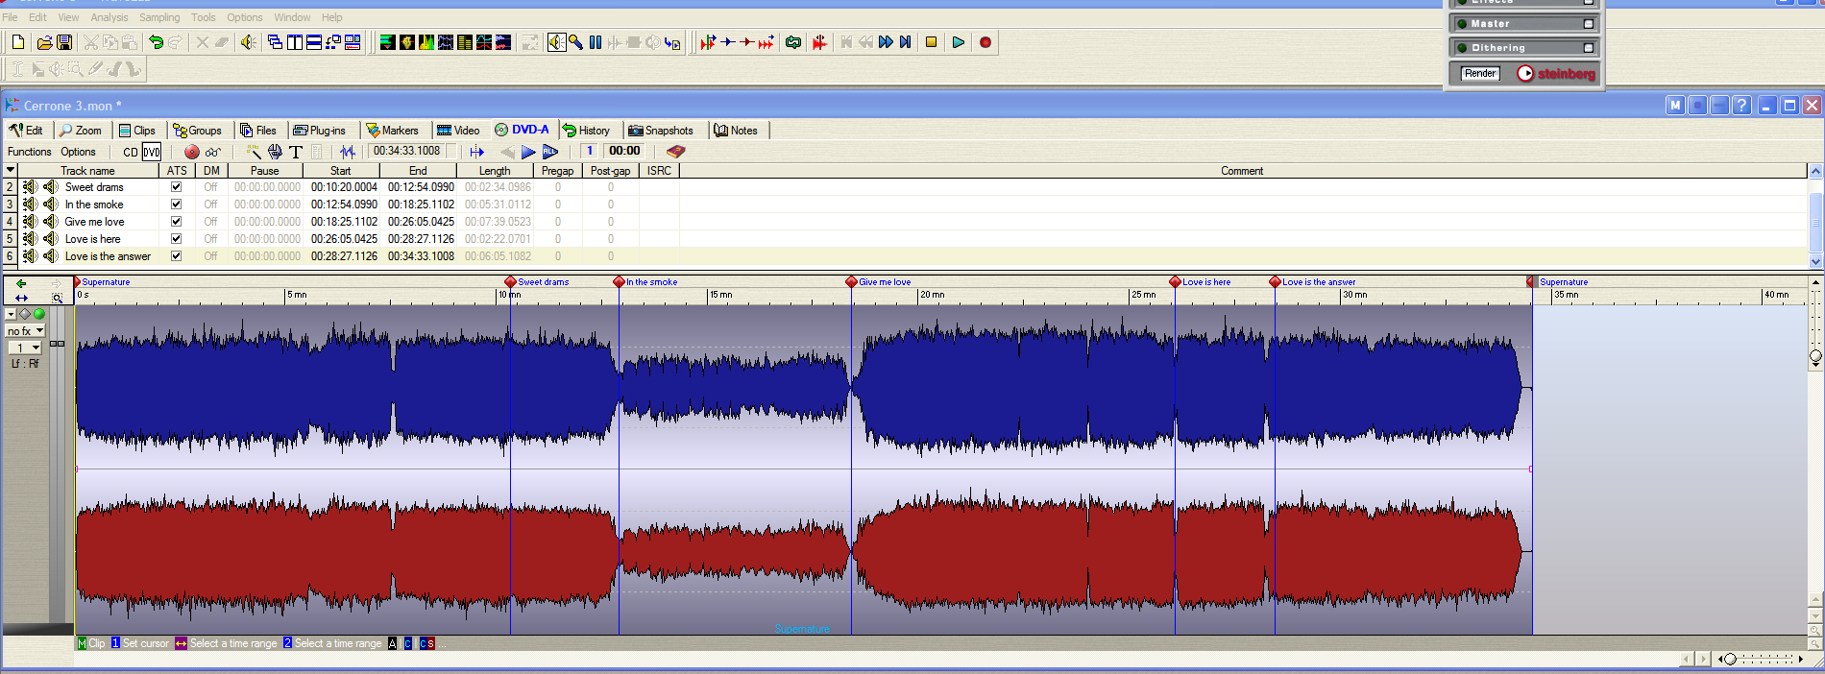
Task: Click the Render button
Action: tap(1480, 74)
